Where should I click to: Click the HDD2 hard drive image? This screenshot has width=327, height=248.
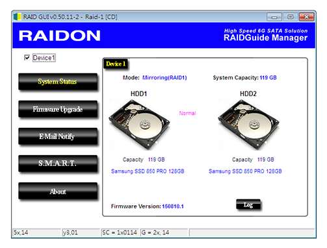point(248,125)
